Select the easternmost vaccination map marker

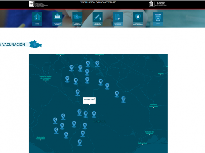(x=123, y=99)
